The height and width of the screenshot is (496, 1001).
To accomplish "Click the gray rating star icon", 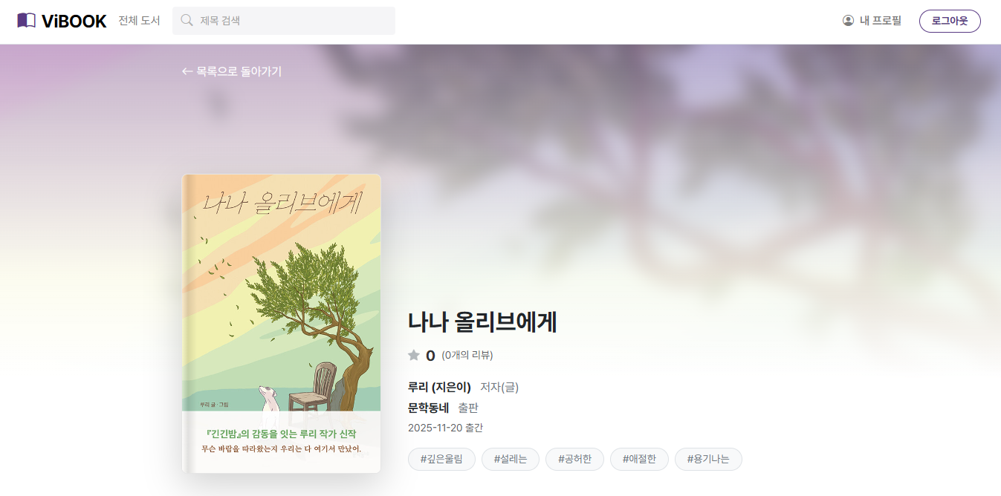I will pyautogui.click(x=414, y=356).
